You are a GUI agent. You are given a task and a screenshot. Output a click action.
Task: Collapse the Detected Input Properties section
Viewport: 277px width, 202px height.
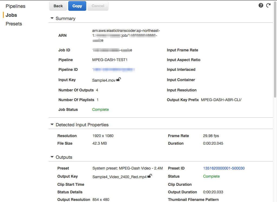[52, 125]
